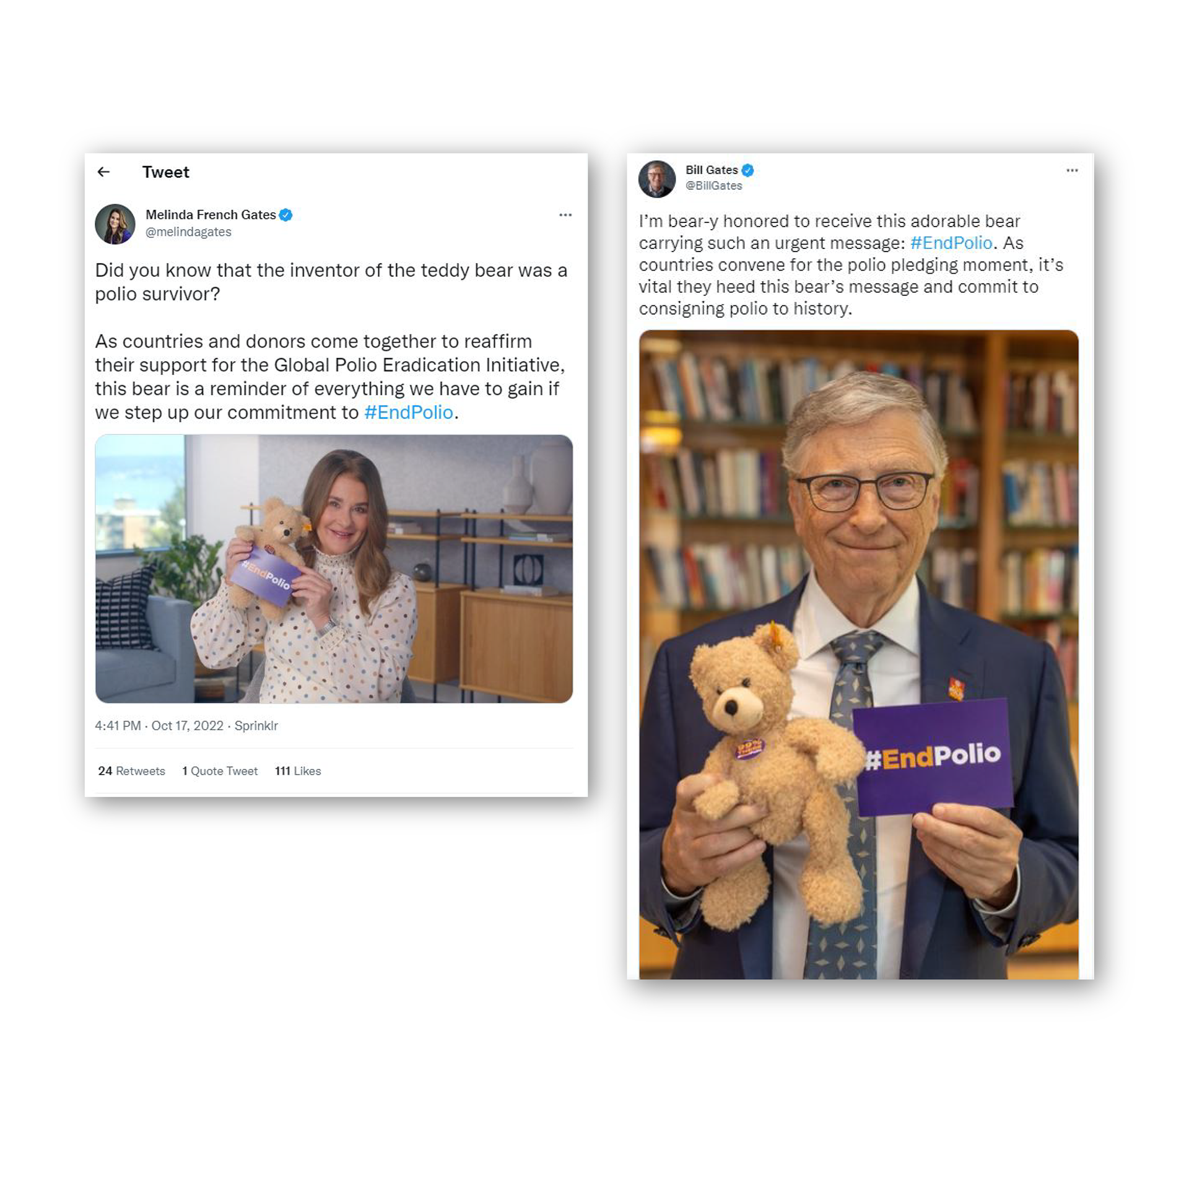Open @BillGates handle link
The image size is (1189, 1189).
coord(713,186)
